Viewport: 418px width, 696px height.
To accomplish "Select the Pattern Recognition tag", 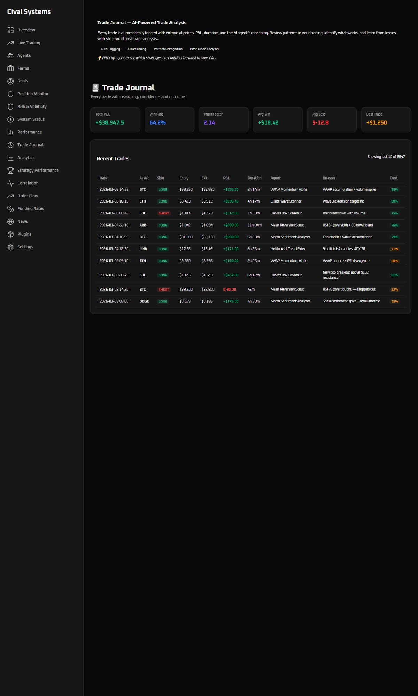I will click(168, 49).
